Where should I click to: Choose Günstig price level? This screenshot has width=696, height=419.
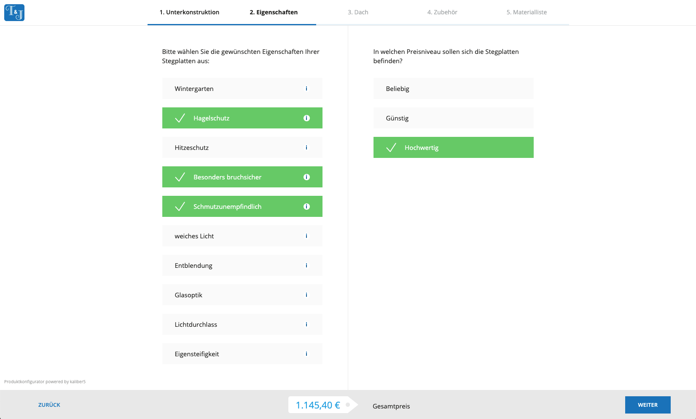pyautogui.click(x=454, y=118)
